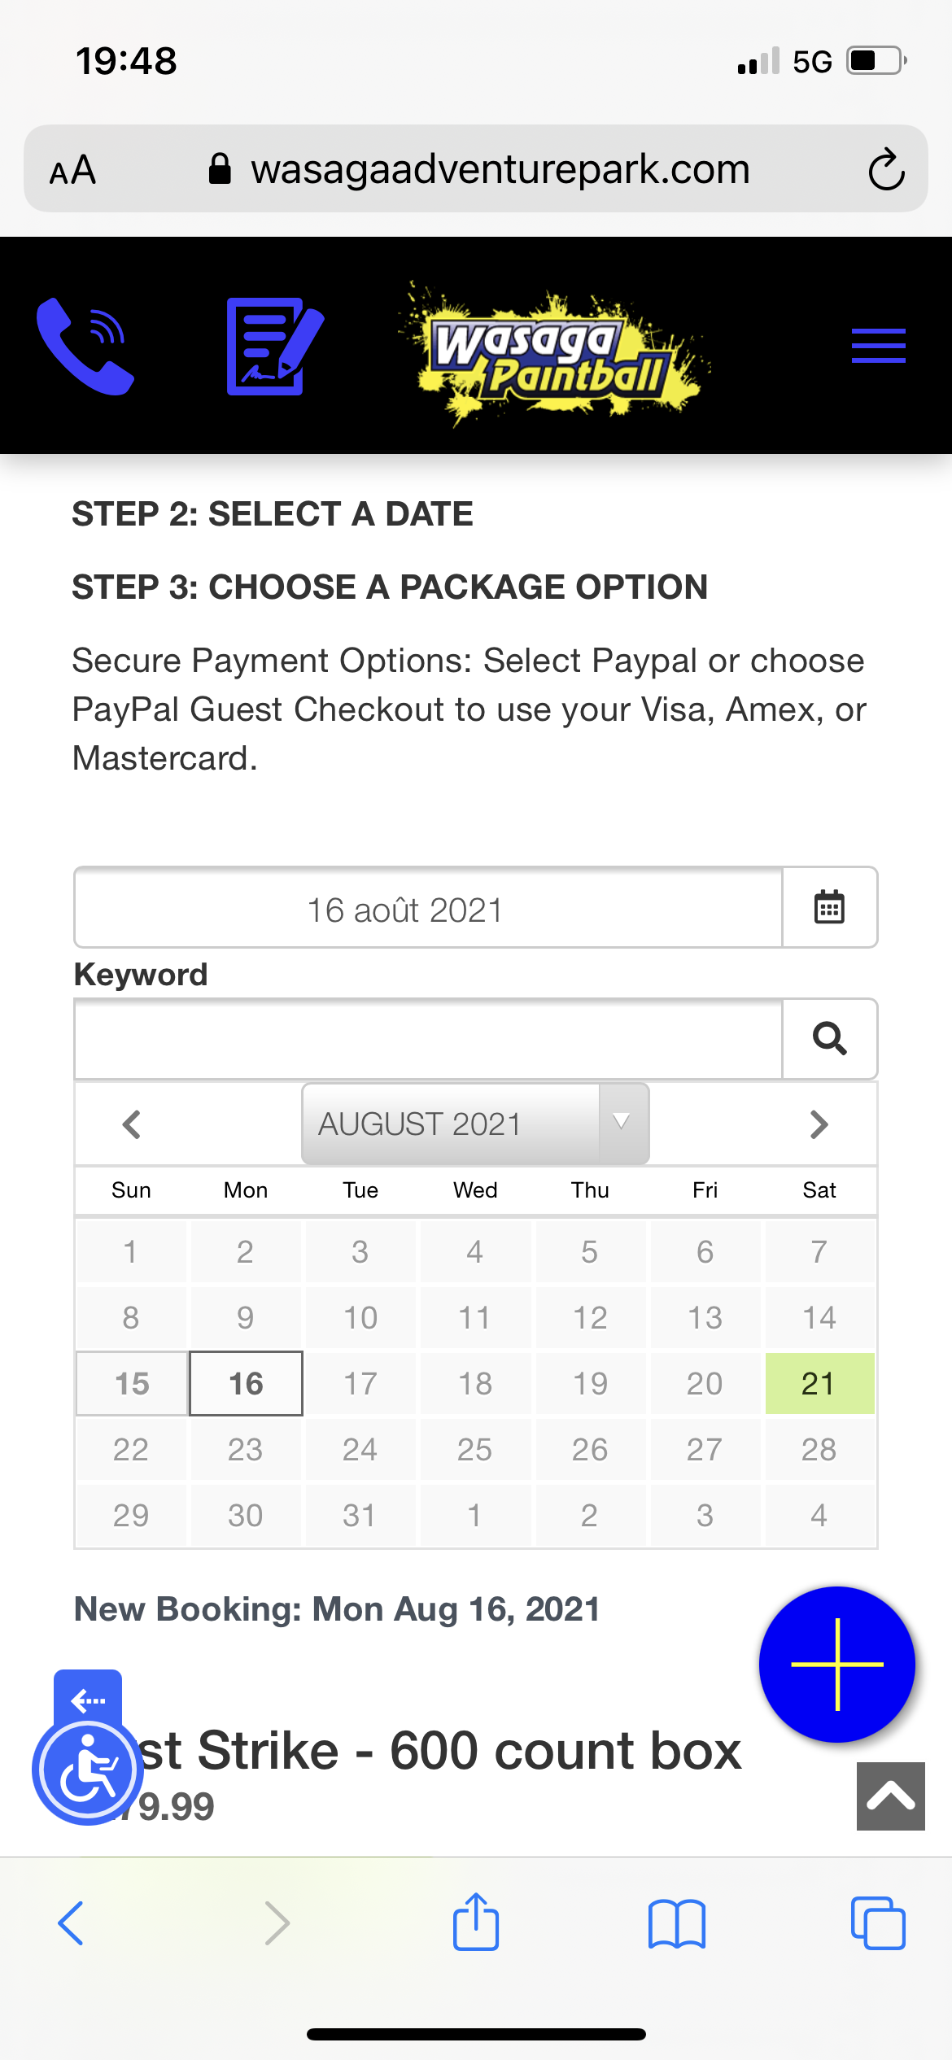Click the scroll-to-top arrow button
This screenshot has width=952, height=2060.
point(890,1796)
